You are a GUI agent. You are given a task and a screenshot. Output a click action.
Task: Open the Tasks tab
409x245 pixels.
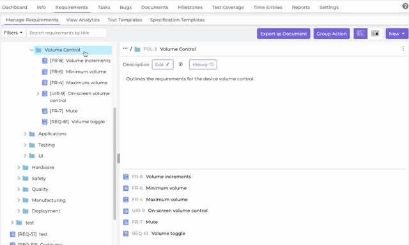point(104,7)
